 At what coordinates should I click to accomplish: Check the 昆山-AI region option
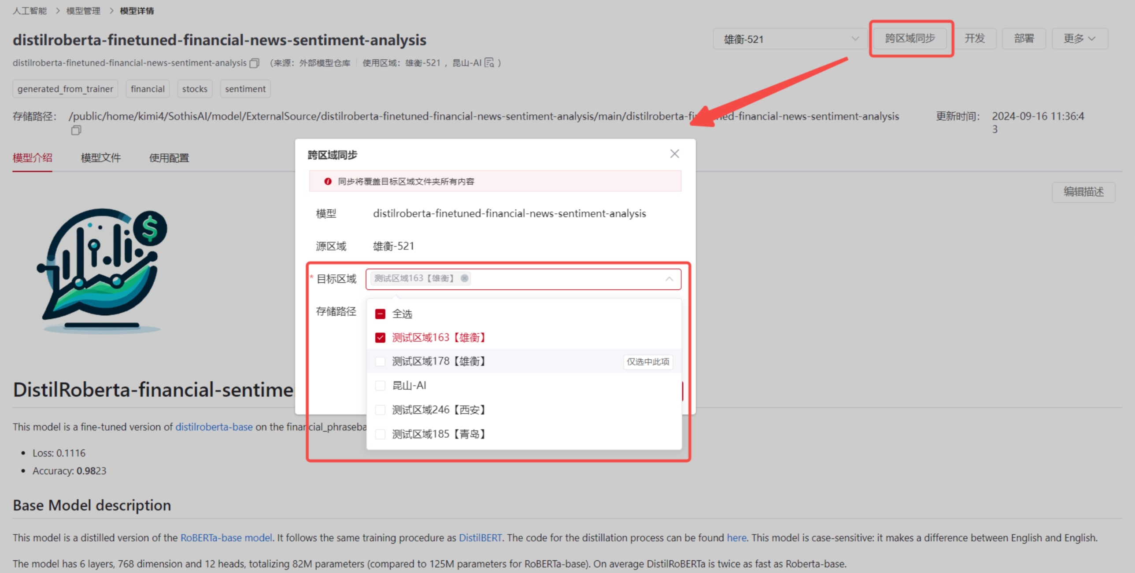[x=380, y=386]
